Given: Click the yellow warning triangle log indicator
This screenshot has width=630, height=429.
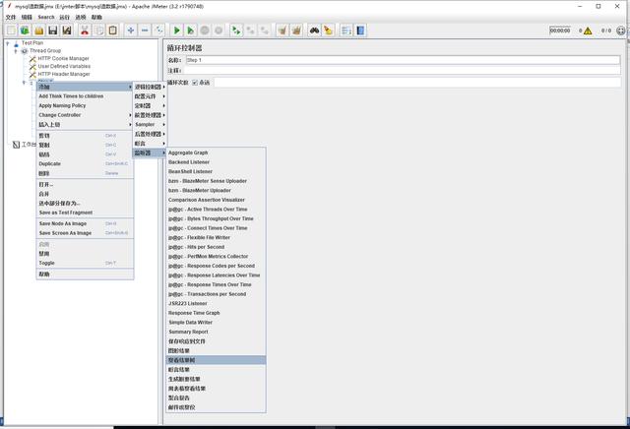Looking at the screenshot, I should pos(588,31).
